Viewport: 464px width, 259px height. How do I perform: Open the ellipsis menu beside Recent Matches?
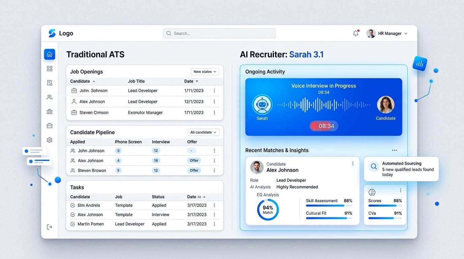[395, 150]
